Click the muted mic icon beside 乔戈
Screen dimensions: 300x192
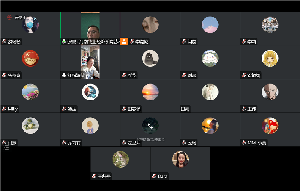(x=124, y=75)
